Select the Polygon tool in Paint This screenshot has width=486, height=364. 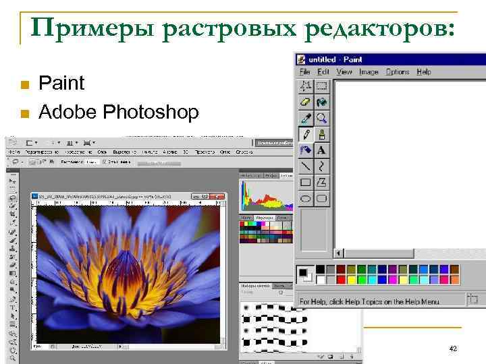[322, 183]
